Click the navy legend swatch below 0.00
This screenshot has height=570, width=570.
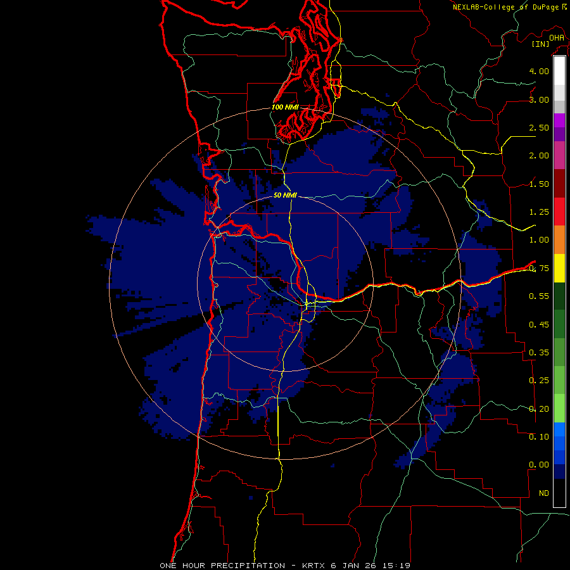point(559,471)
